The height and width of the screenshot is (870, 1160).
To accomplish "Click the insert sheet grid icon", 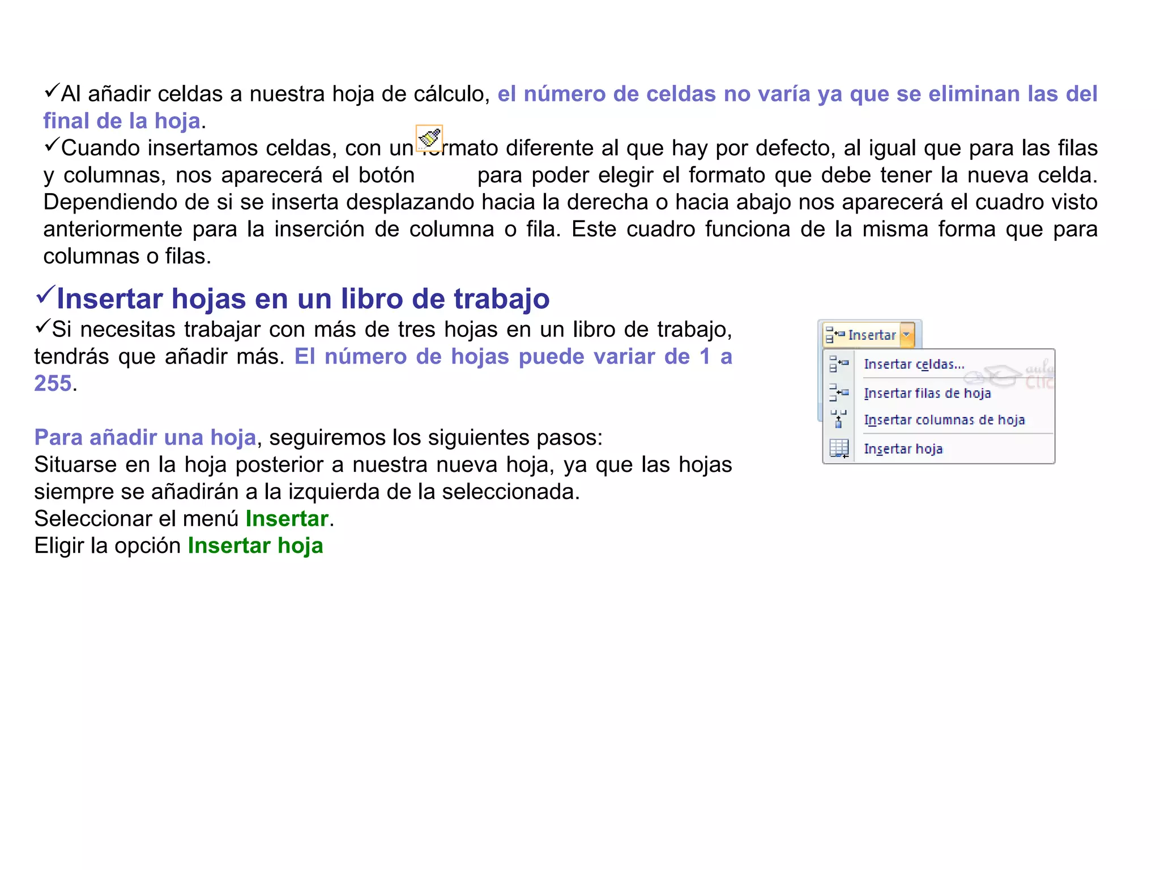I will (839, 449).
